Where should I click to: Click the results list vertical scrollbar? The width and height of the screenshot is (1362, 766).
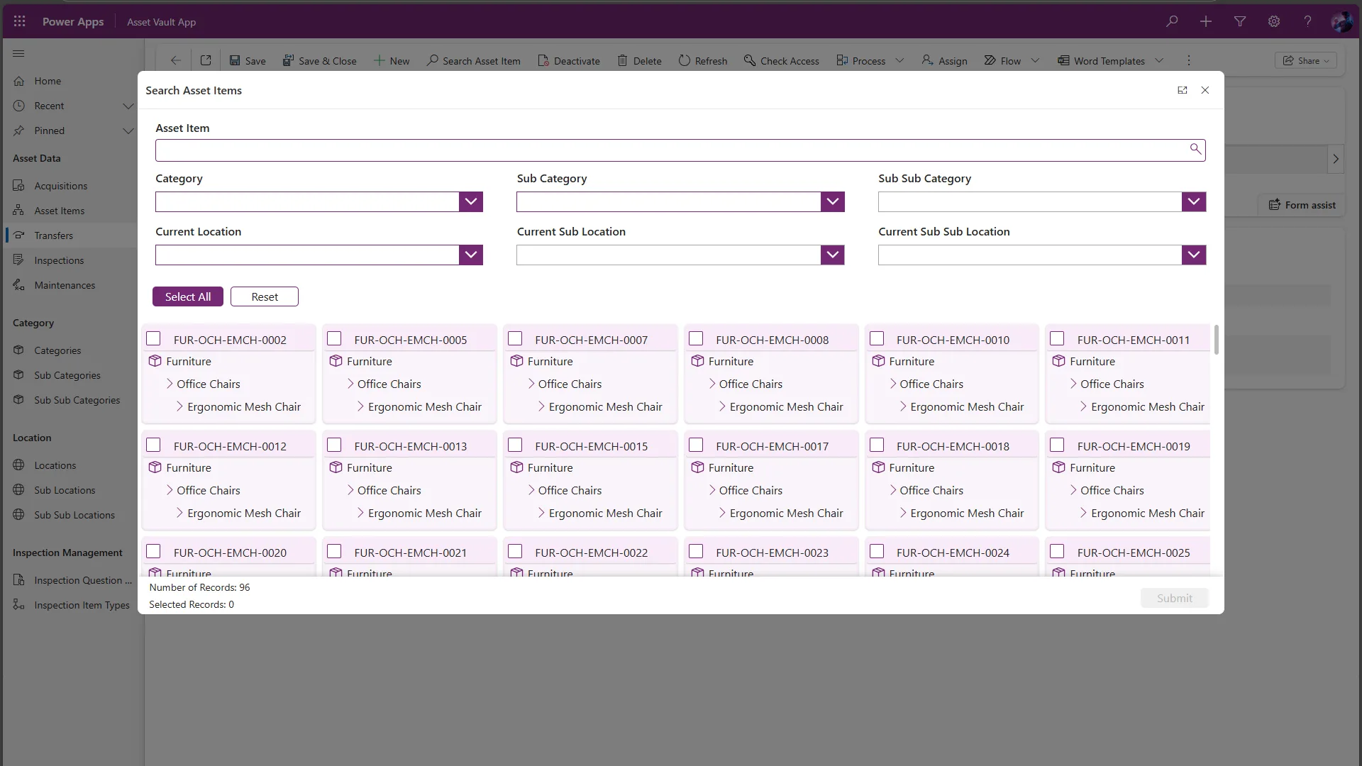[1216, 340]
